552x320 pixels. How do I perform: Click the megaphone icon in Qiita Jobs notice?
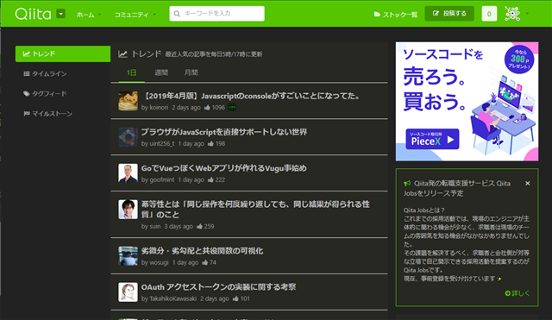(x=407, y=184)
